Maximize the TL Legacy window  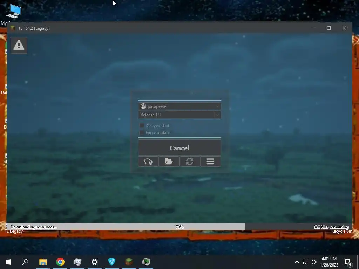[x=329, y=28]
